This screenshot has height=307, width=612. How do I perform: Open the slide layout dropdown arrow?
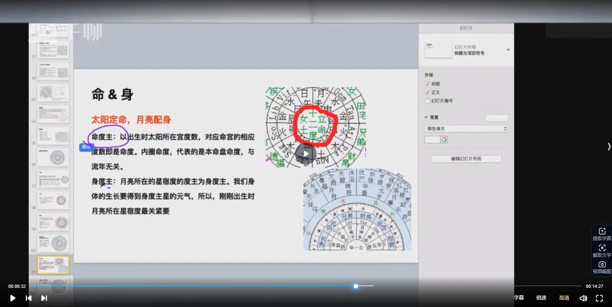pos(508,50)
